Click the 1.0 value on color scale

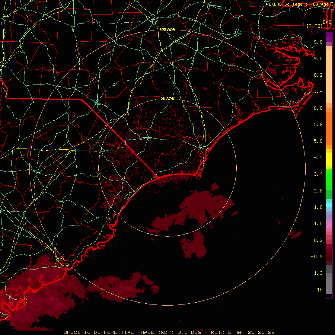318,224
